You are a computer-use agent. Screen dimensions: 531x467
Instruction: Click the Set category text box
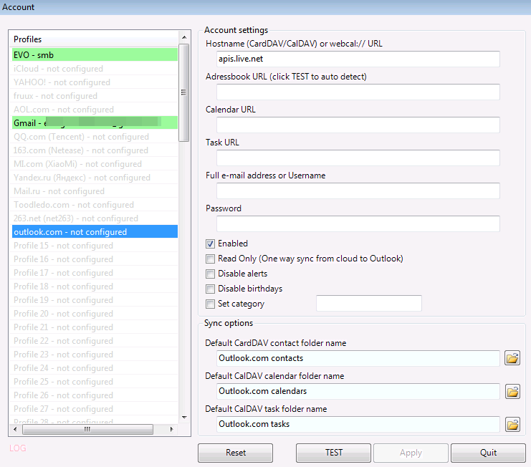click(x=369, y=303)
